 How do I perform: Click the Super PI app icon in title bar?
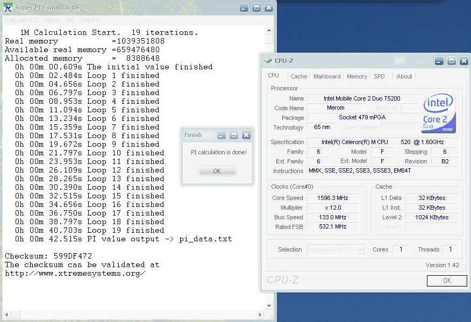coord(8,7)
